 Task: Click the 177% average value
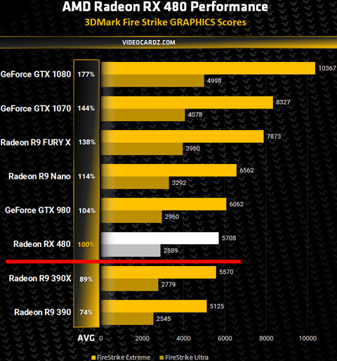point(86,75)
